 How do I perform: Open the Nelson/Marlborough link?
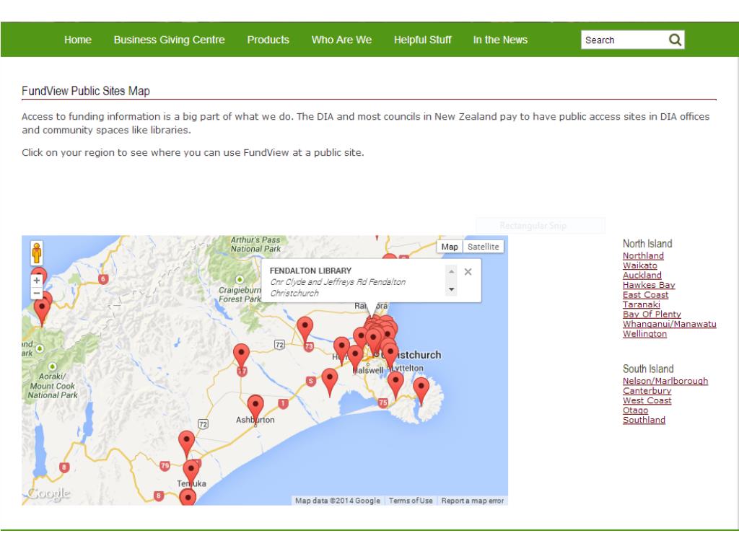tap(665, 381)
